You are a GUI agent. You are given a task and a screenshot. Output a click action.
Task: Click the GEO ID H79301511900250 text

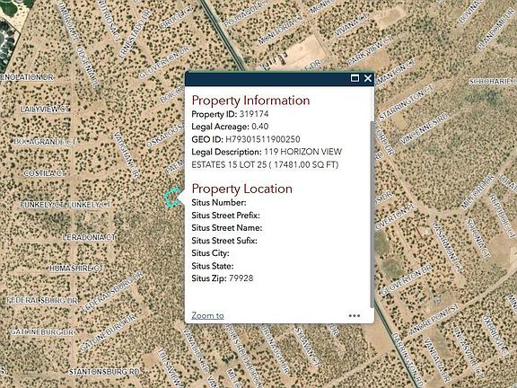[x=263, y=139]
